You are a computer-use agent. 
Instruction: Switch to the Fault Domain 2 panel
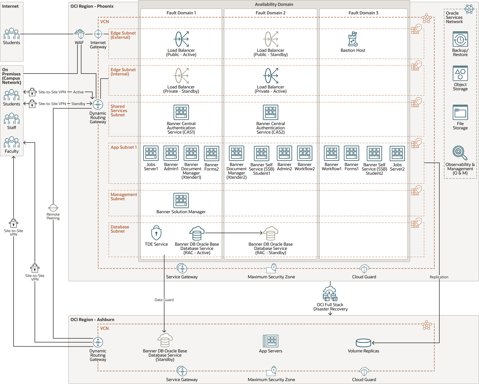tap(270, 12)
